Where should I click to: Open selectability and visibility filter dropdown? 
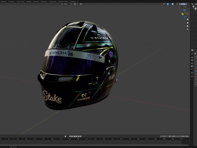pos(165,4)
